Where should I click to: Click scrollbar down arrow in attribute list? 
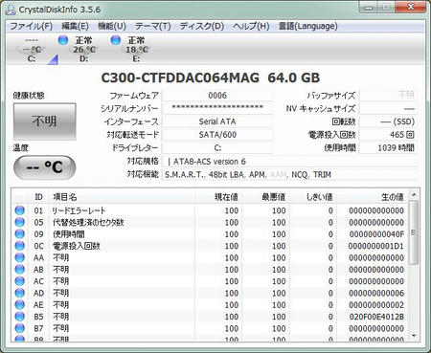(414, 336)
